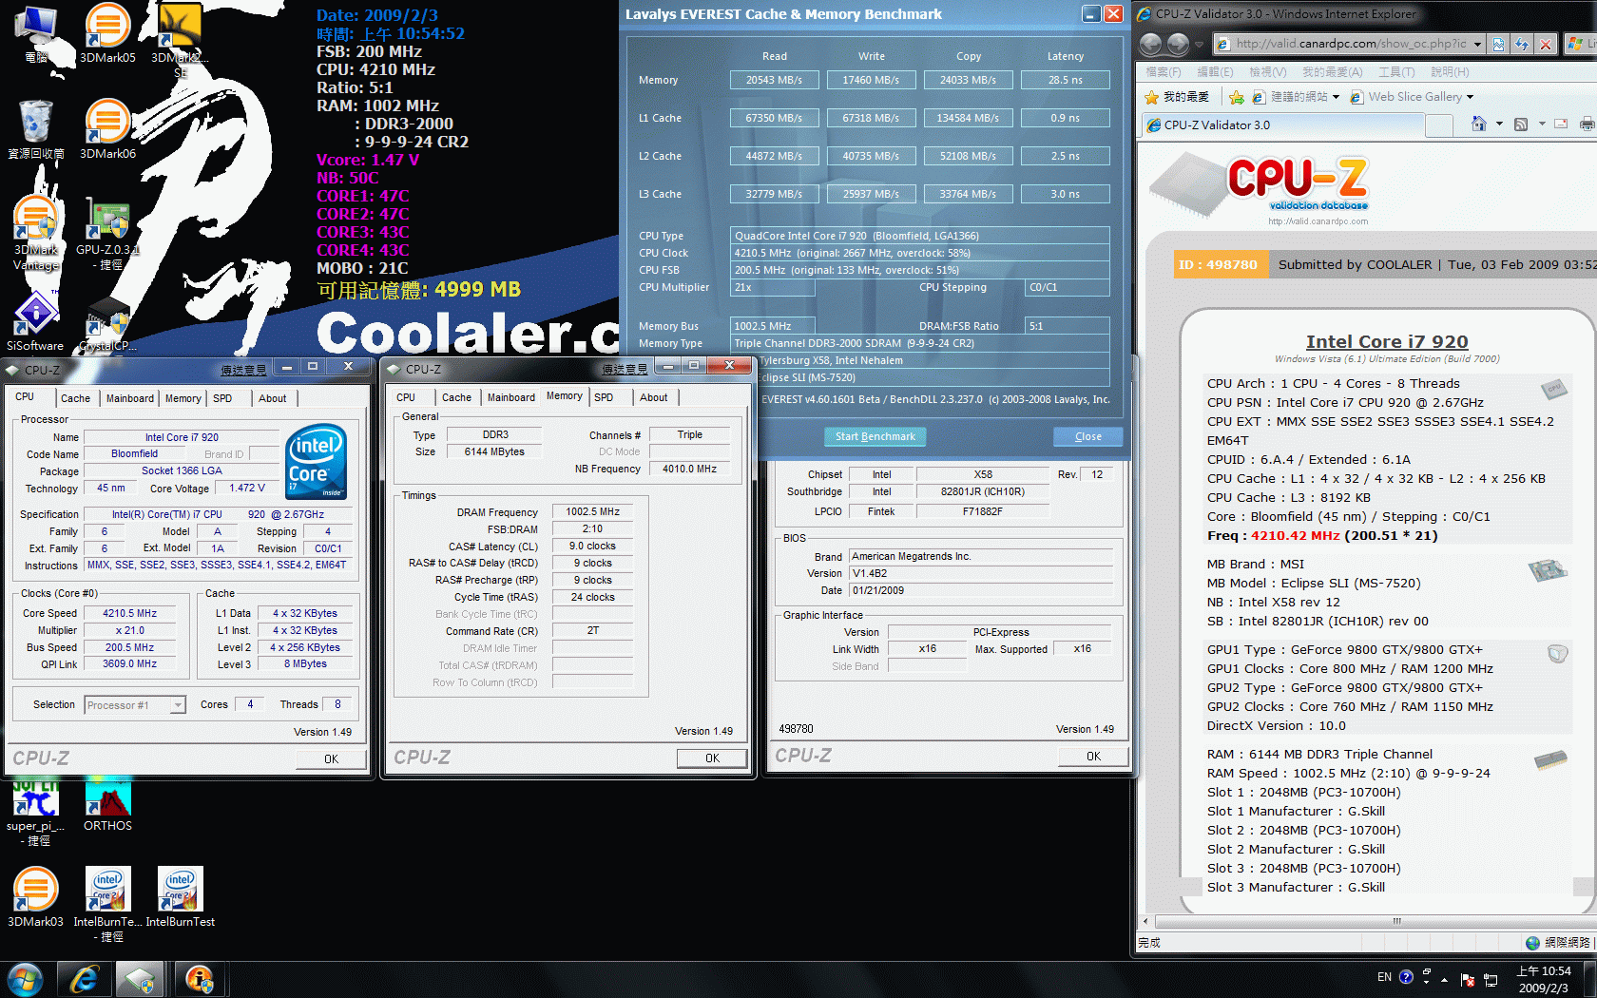
Task: Click OK in the left CPU-Z window
Action: pos(331,758)
